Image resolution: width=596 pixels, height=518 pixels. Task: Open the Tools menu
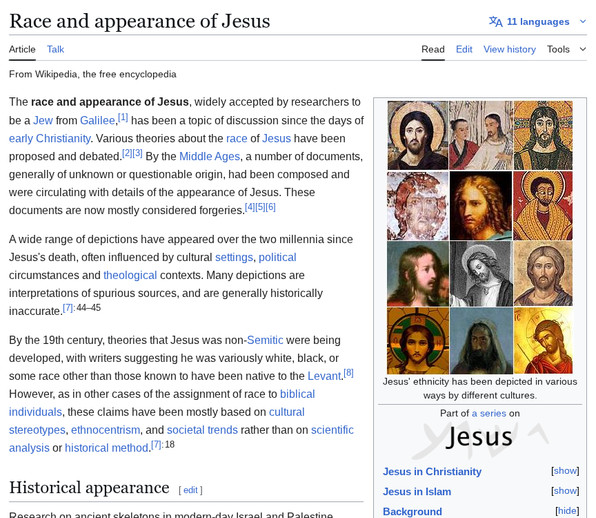point(558,50)
